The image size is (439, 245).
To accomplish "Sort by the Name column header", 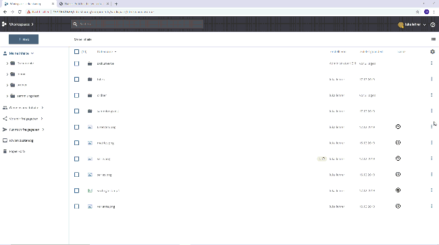I will [x=107, y=52].
